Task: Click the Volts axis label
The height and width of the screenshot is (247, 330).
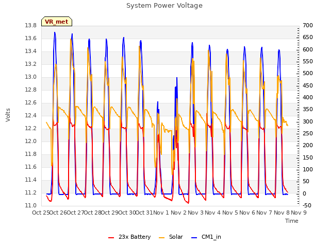Action: [8, 115]
